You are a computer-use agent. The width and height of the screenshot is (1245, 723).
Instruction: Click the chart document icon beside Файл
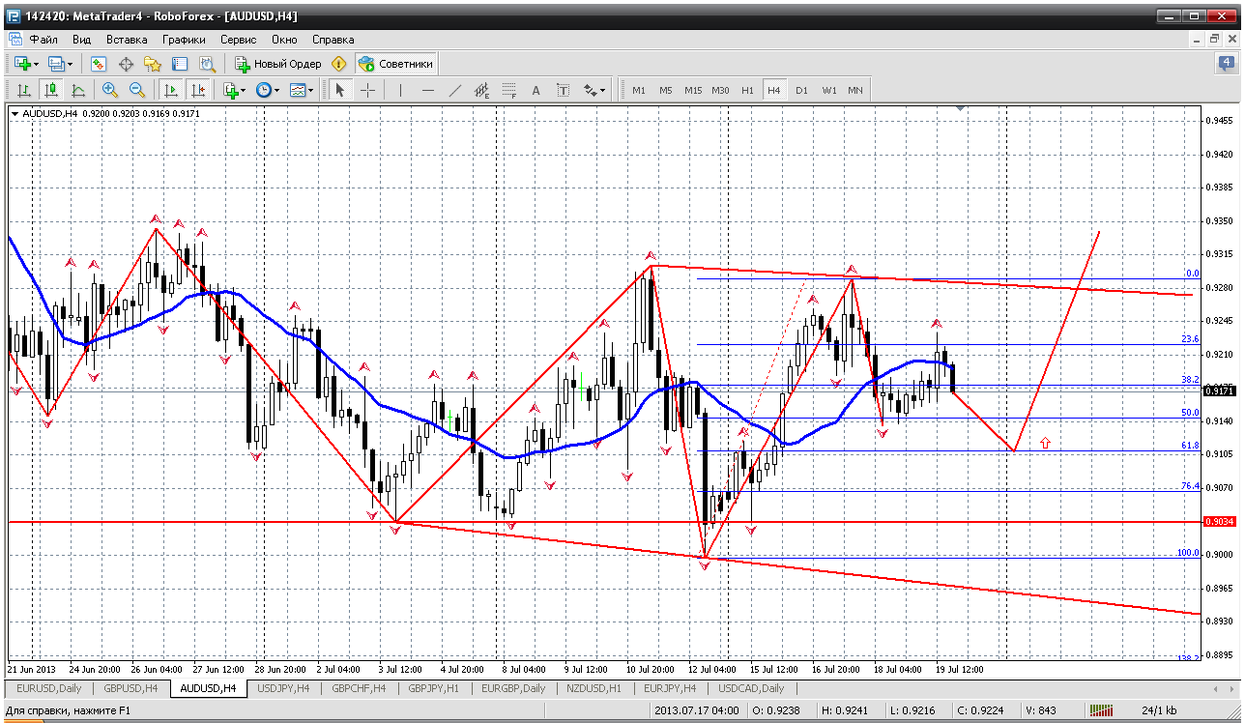[x=14, y=40]
